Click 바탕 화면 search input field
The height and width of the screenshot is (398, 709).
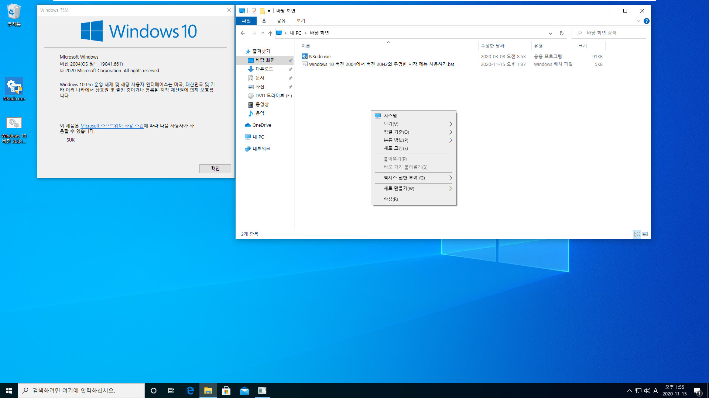(x=609, y=33)
